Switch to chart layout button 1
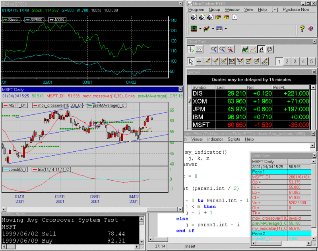This screenshot has height=251, width=318. 279,62
